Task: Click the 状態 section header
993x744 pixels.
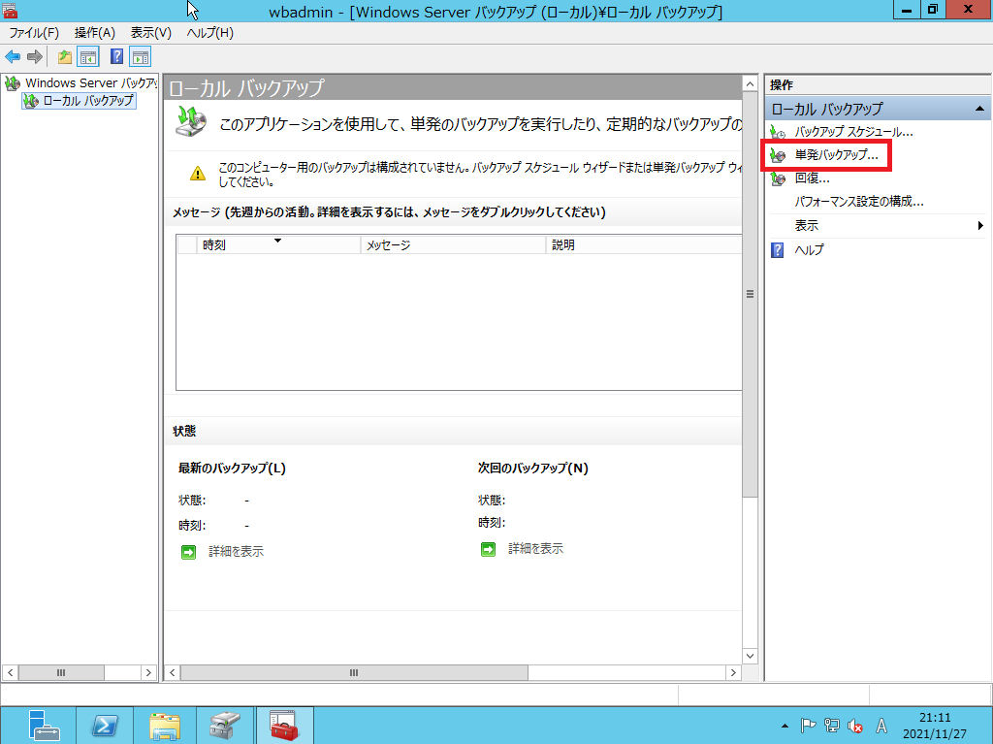Action: [x=184, y=431]
